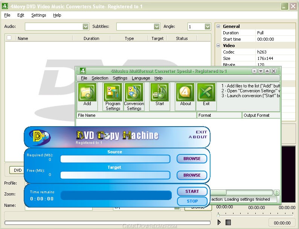The width and height of the screenshot is (299, 229).
Task: Launch conversion with 4Musics Start icon
Action: point(160,93)
